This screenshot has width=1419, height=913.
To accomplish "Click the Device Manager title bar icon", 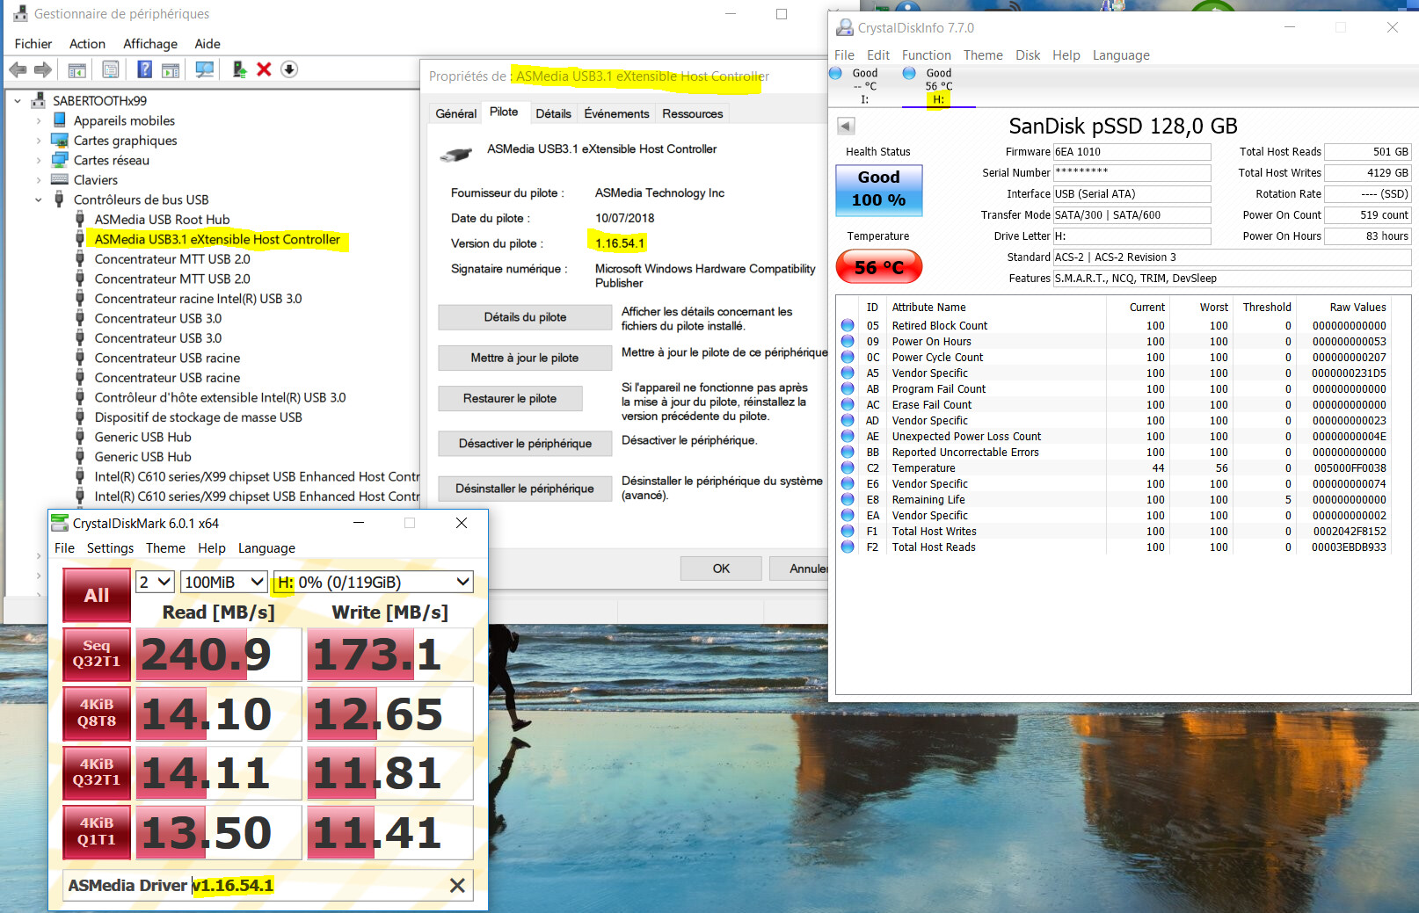I will 20,13.
